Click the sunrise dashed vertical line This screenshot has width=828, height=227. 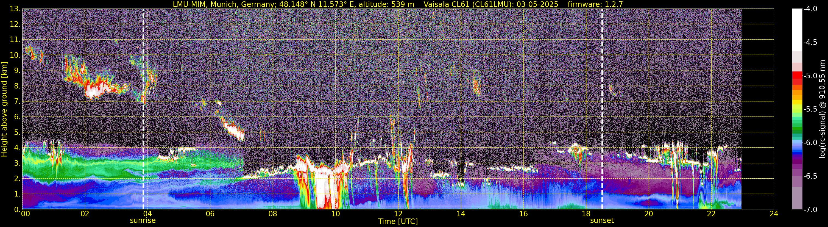(x=143, y=109)
